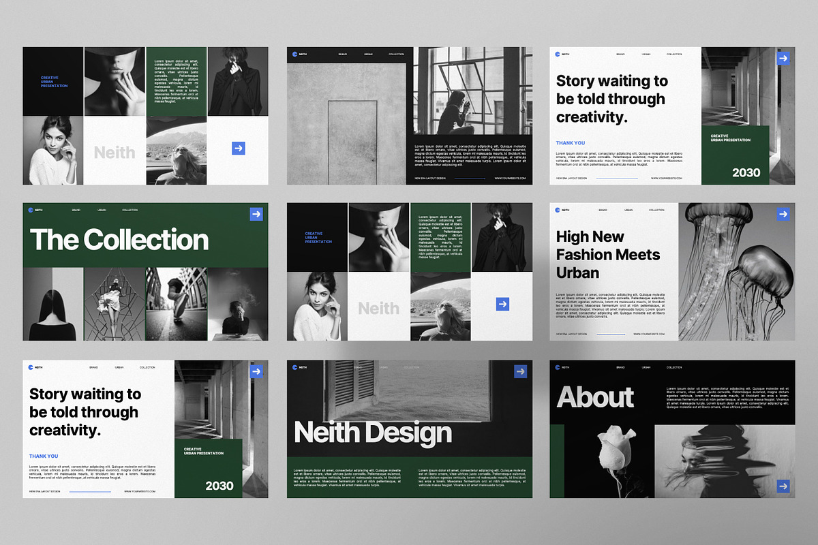This screenshot has height=545, width=818.
Task: Click THANK YOU link on top-row Story slide
Action: pos(571,143)
